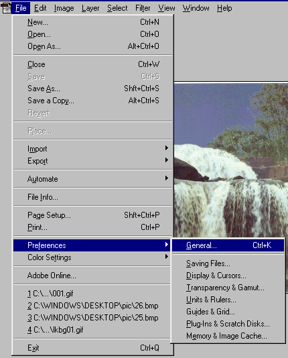Choose General preferences option
Screen dimensions: 288x358
click(228, 245)
